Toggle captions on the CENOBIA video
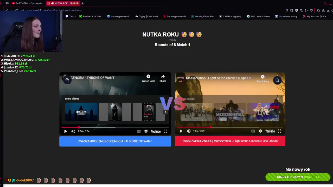This screenshot has width=333, height=187. pos(139,131)
